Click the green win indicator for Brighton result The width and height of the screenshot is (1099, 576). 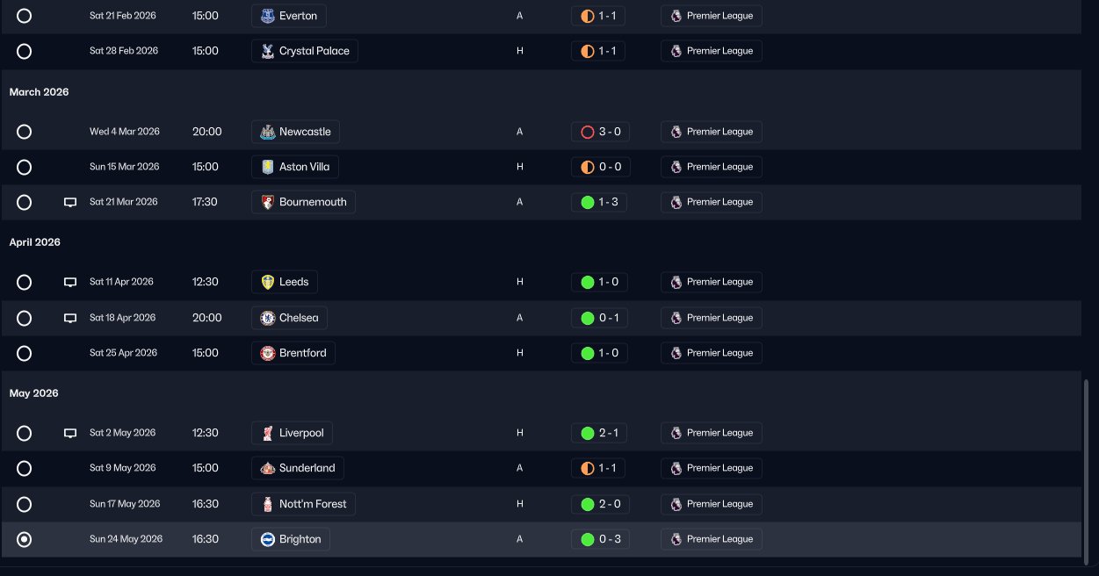(588, 539)
